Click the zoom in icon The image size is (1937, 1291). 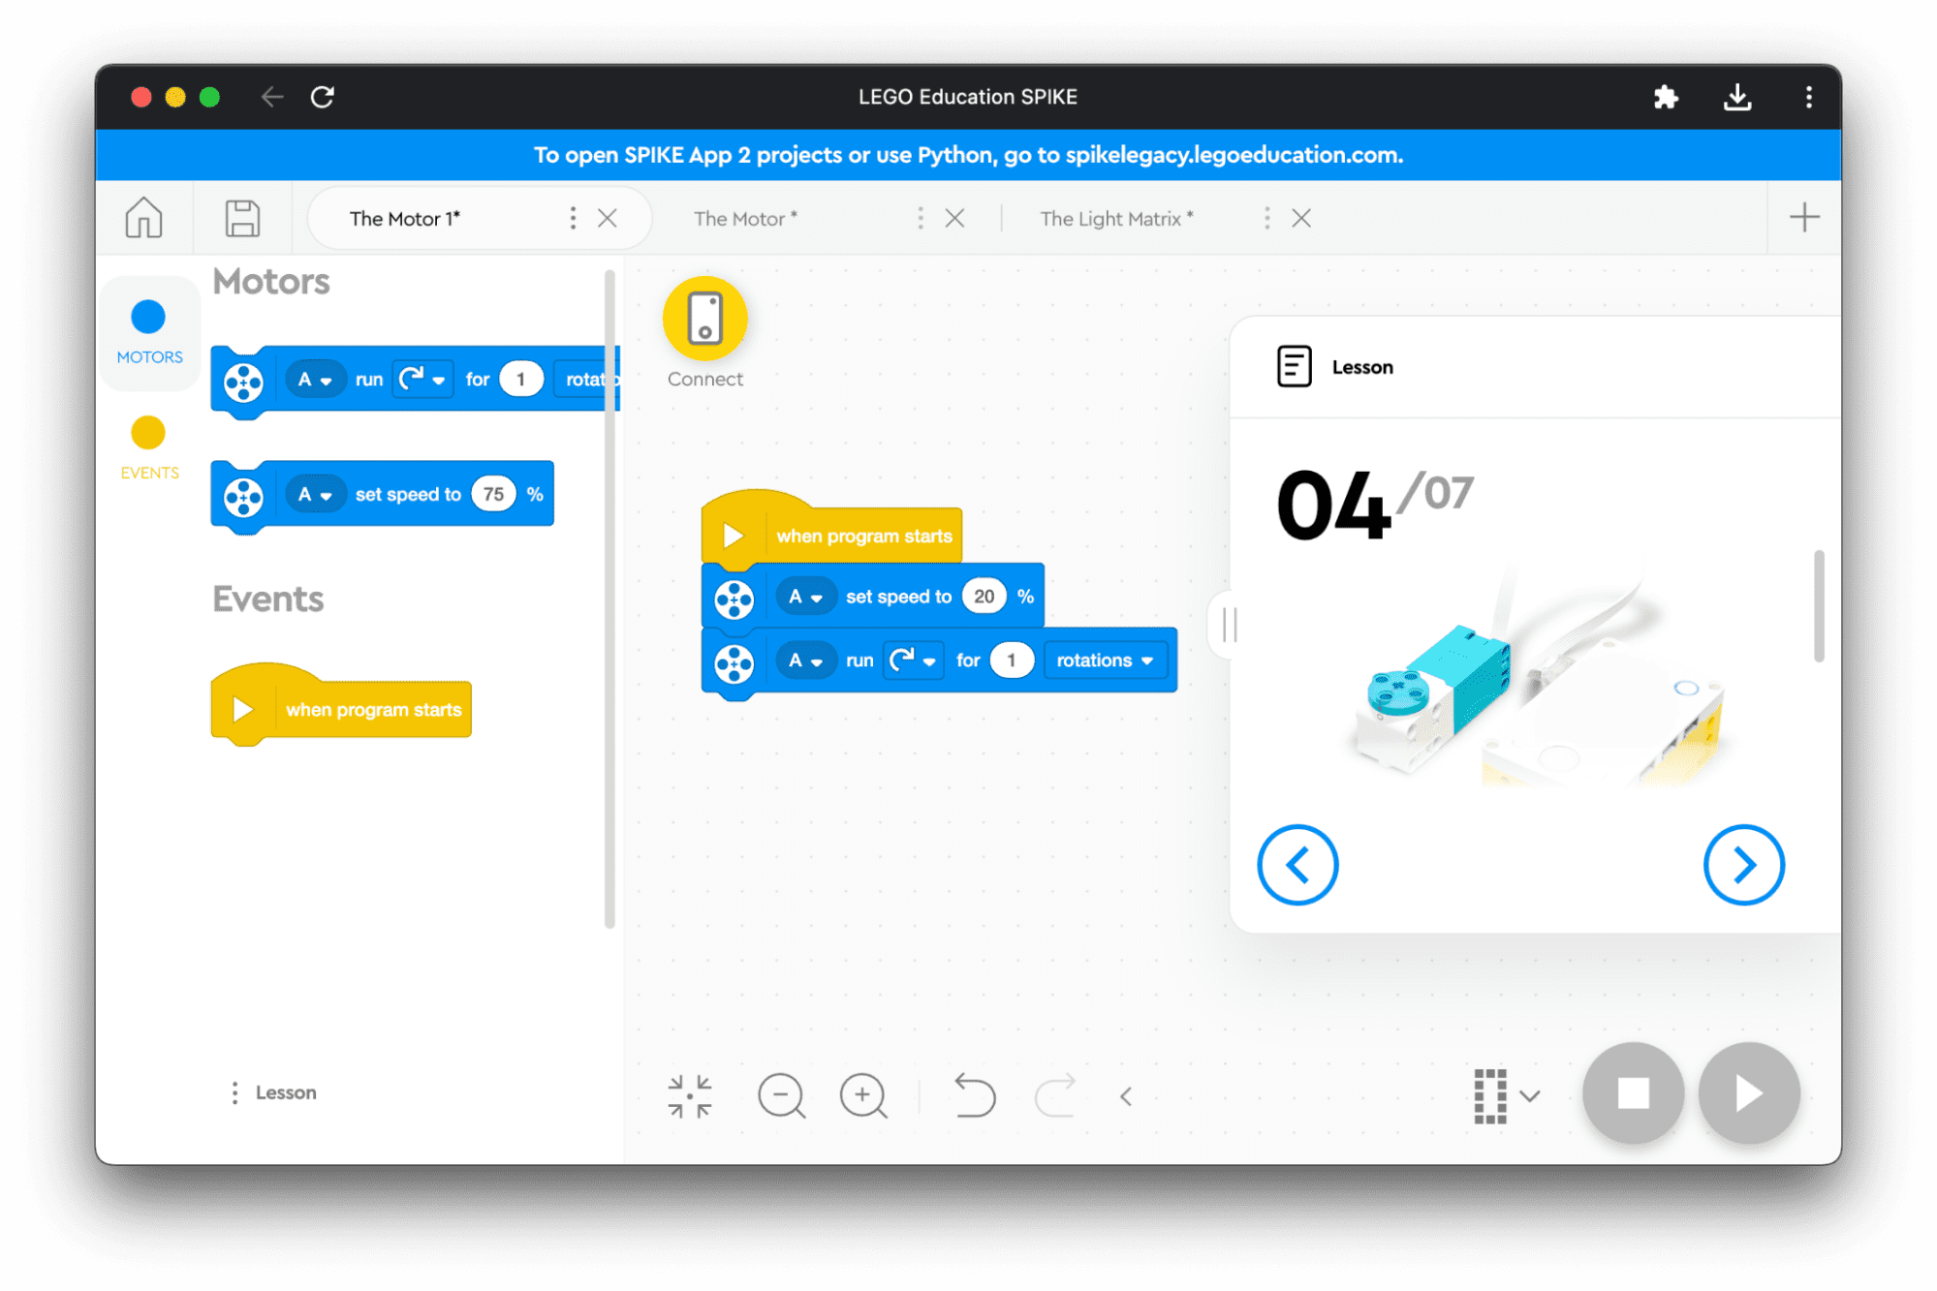tap(861, 1095)
